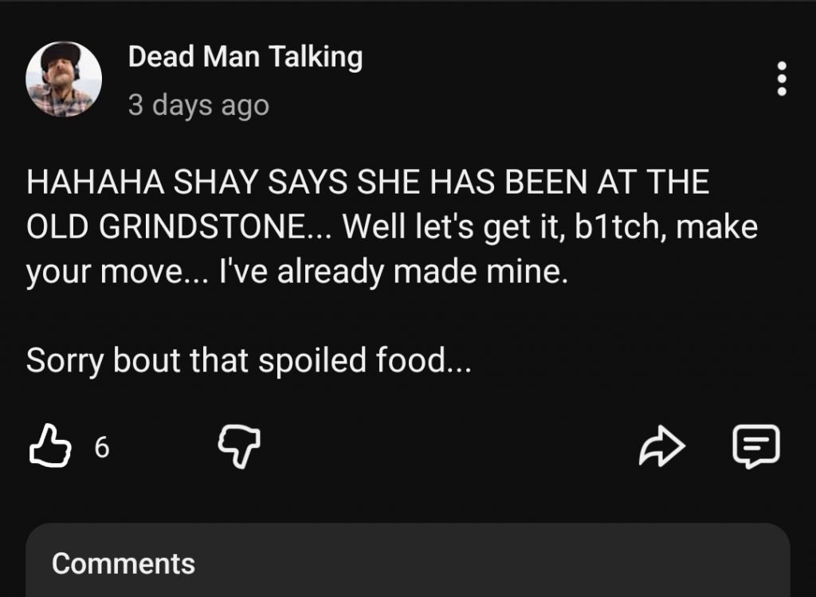Screen dimensions: 816x597
Task: Click the word "make" ending line two
Action: point(718,229)
